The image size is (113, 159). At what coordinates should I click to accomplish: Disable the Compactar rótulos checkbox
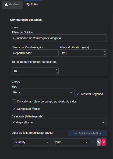(x=14, y=109)
